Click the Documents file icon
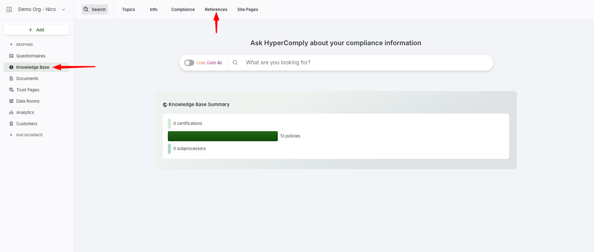594x252 pixels. [x=11, y=78]
